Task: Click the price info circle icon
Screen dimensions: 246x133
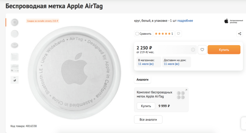Action: tap(193, 50)
